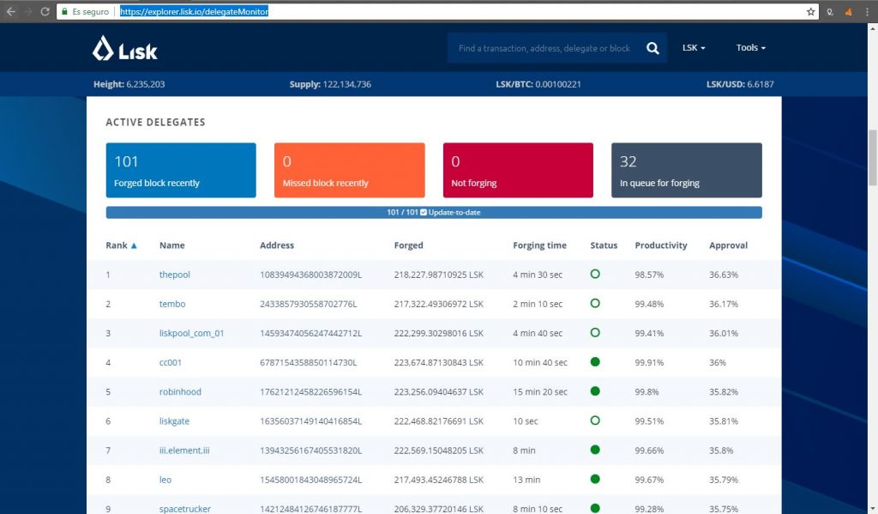Viewport: 878px width, 514px height.
Task: Click forging time 15 min 20 sec
Action: coord(540,391)
